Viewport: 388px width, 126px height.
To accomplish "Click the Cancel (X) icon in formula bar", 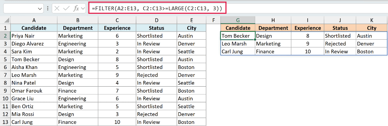I will tap(57, 8).
